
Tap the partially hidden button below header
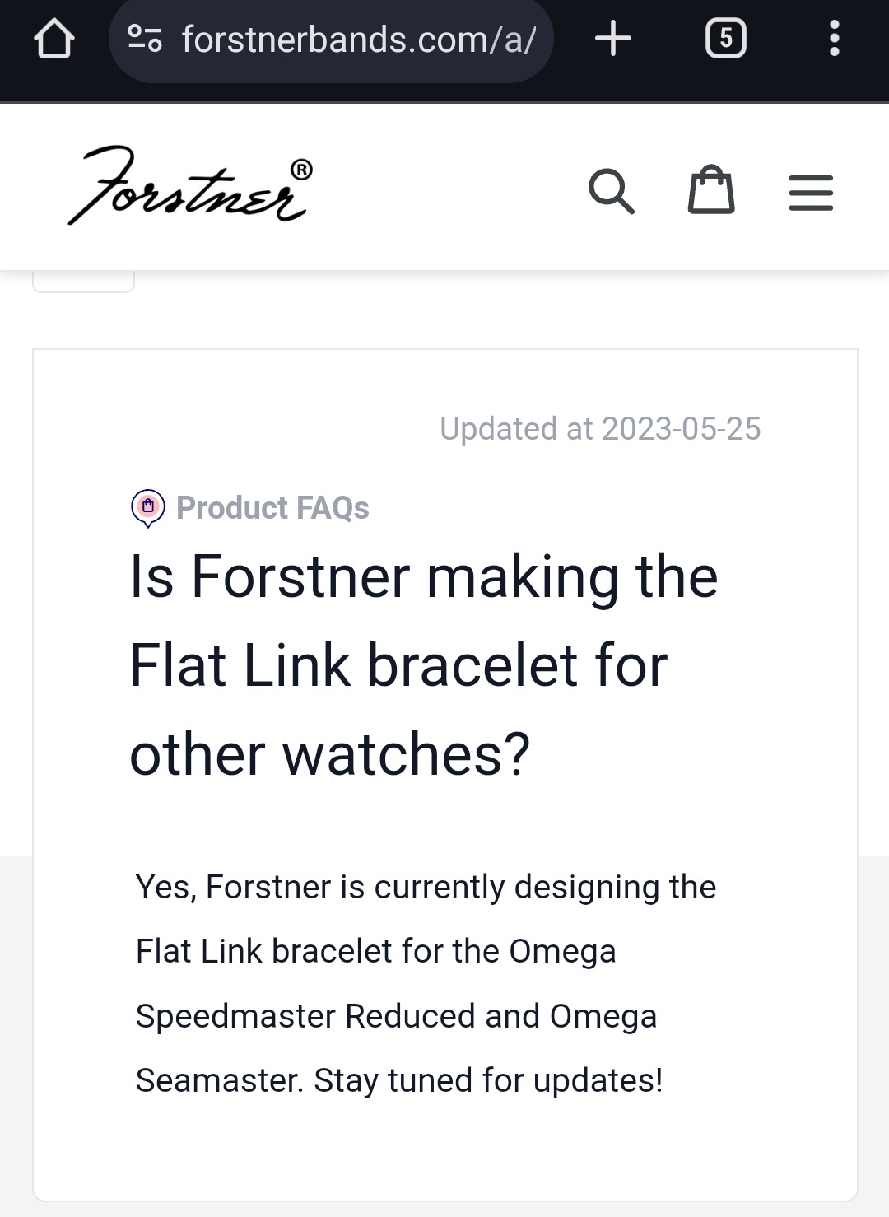click(x=83, y=281)
